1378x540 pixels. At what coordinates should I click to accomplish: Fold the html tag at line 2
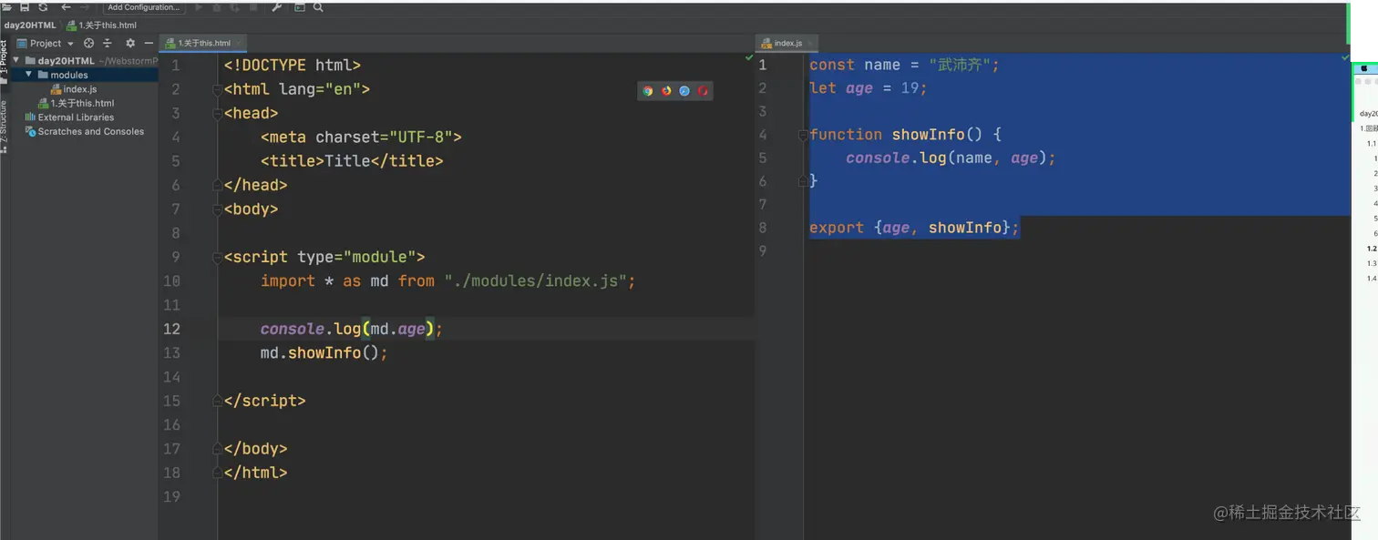(x=218, y=89)
